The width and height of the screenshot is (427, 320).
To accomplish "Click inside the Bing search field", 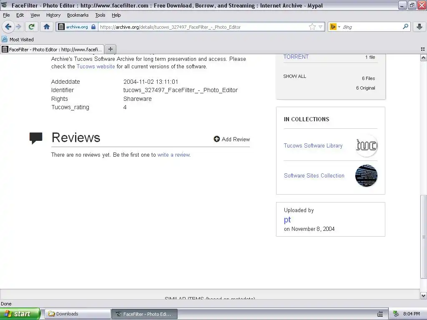I will pos(372,27).
